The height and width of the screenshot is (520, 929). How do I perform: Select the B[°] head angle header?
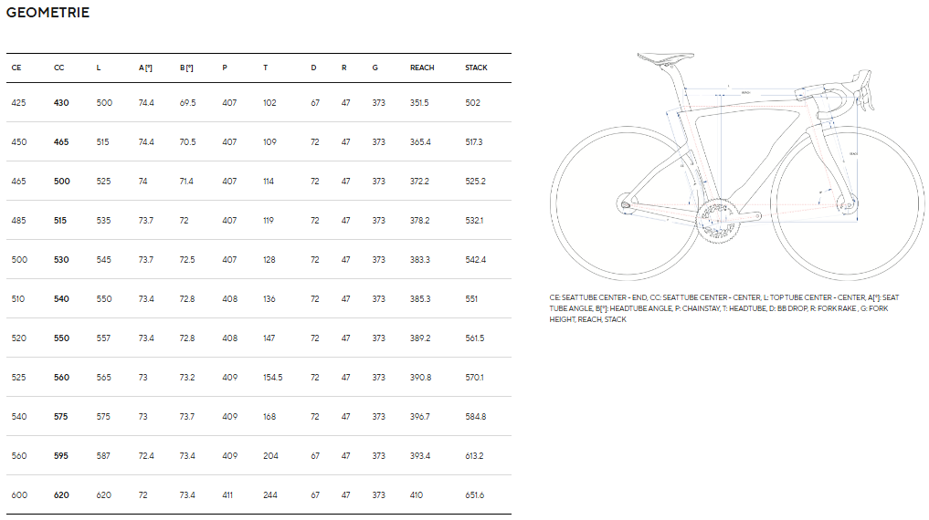point(186,68)
